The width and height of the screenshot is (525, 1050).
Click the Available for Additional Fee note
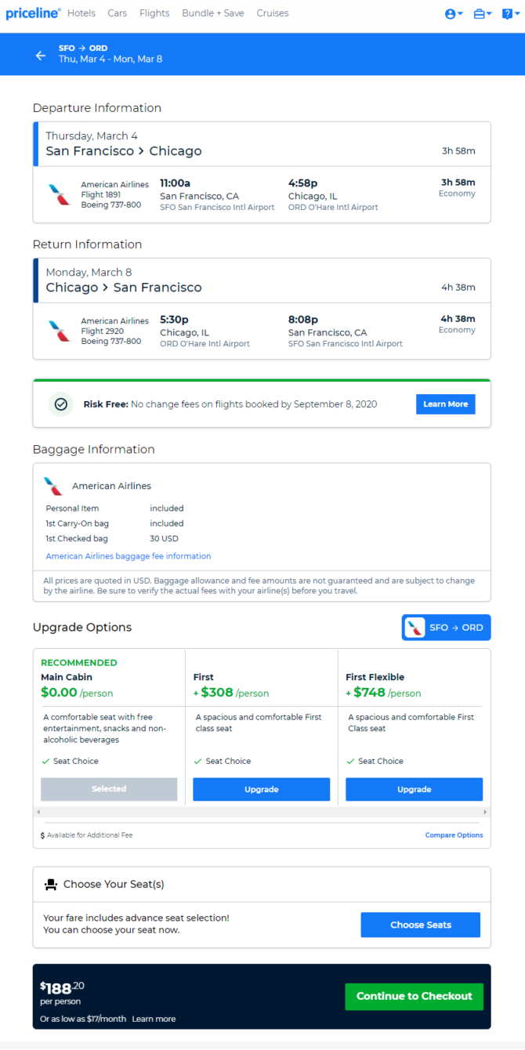click(x=87, y=835)
